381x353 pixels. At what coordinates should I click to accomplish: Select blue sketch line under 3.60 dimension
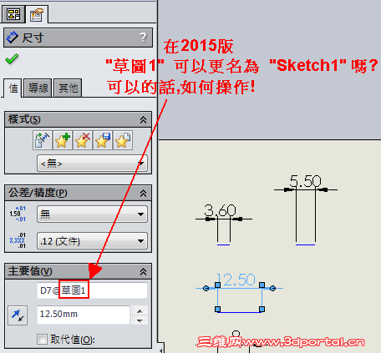coord(223,245)
